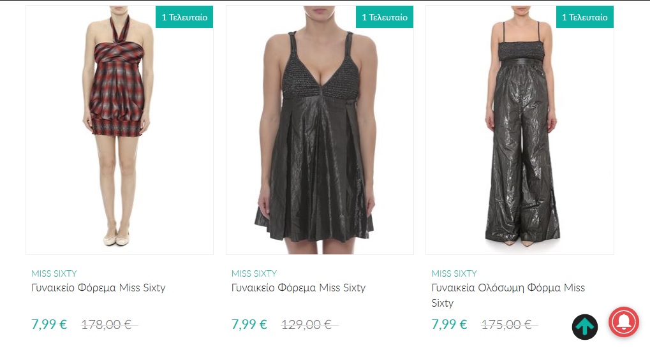Open 'Γυναικείο Φόρεμα Miss Sixty' title of plaid dress
This screenshot has width=650, height=350.
(98, 288)
